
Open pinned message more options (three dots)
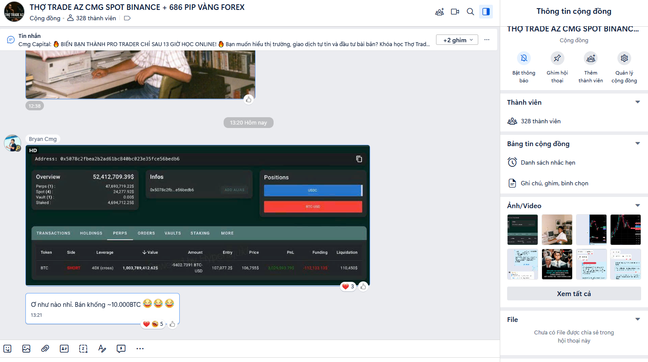tap(487, 40)
